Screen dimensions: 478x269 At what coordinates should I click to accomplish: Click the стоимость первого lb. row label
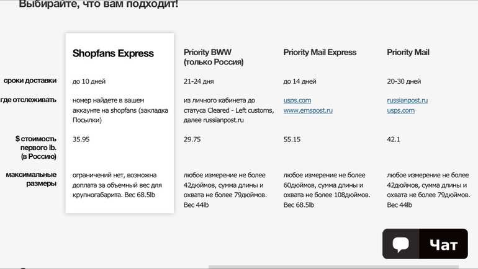click(x=36, y=148)
